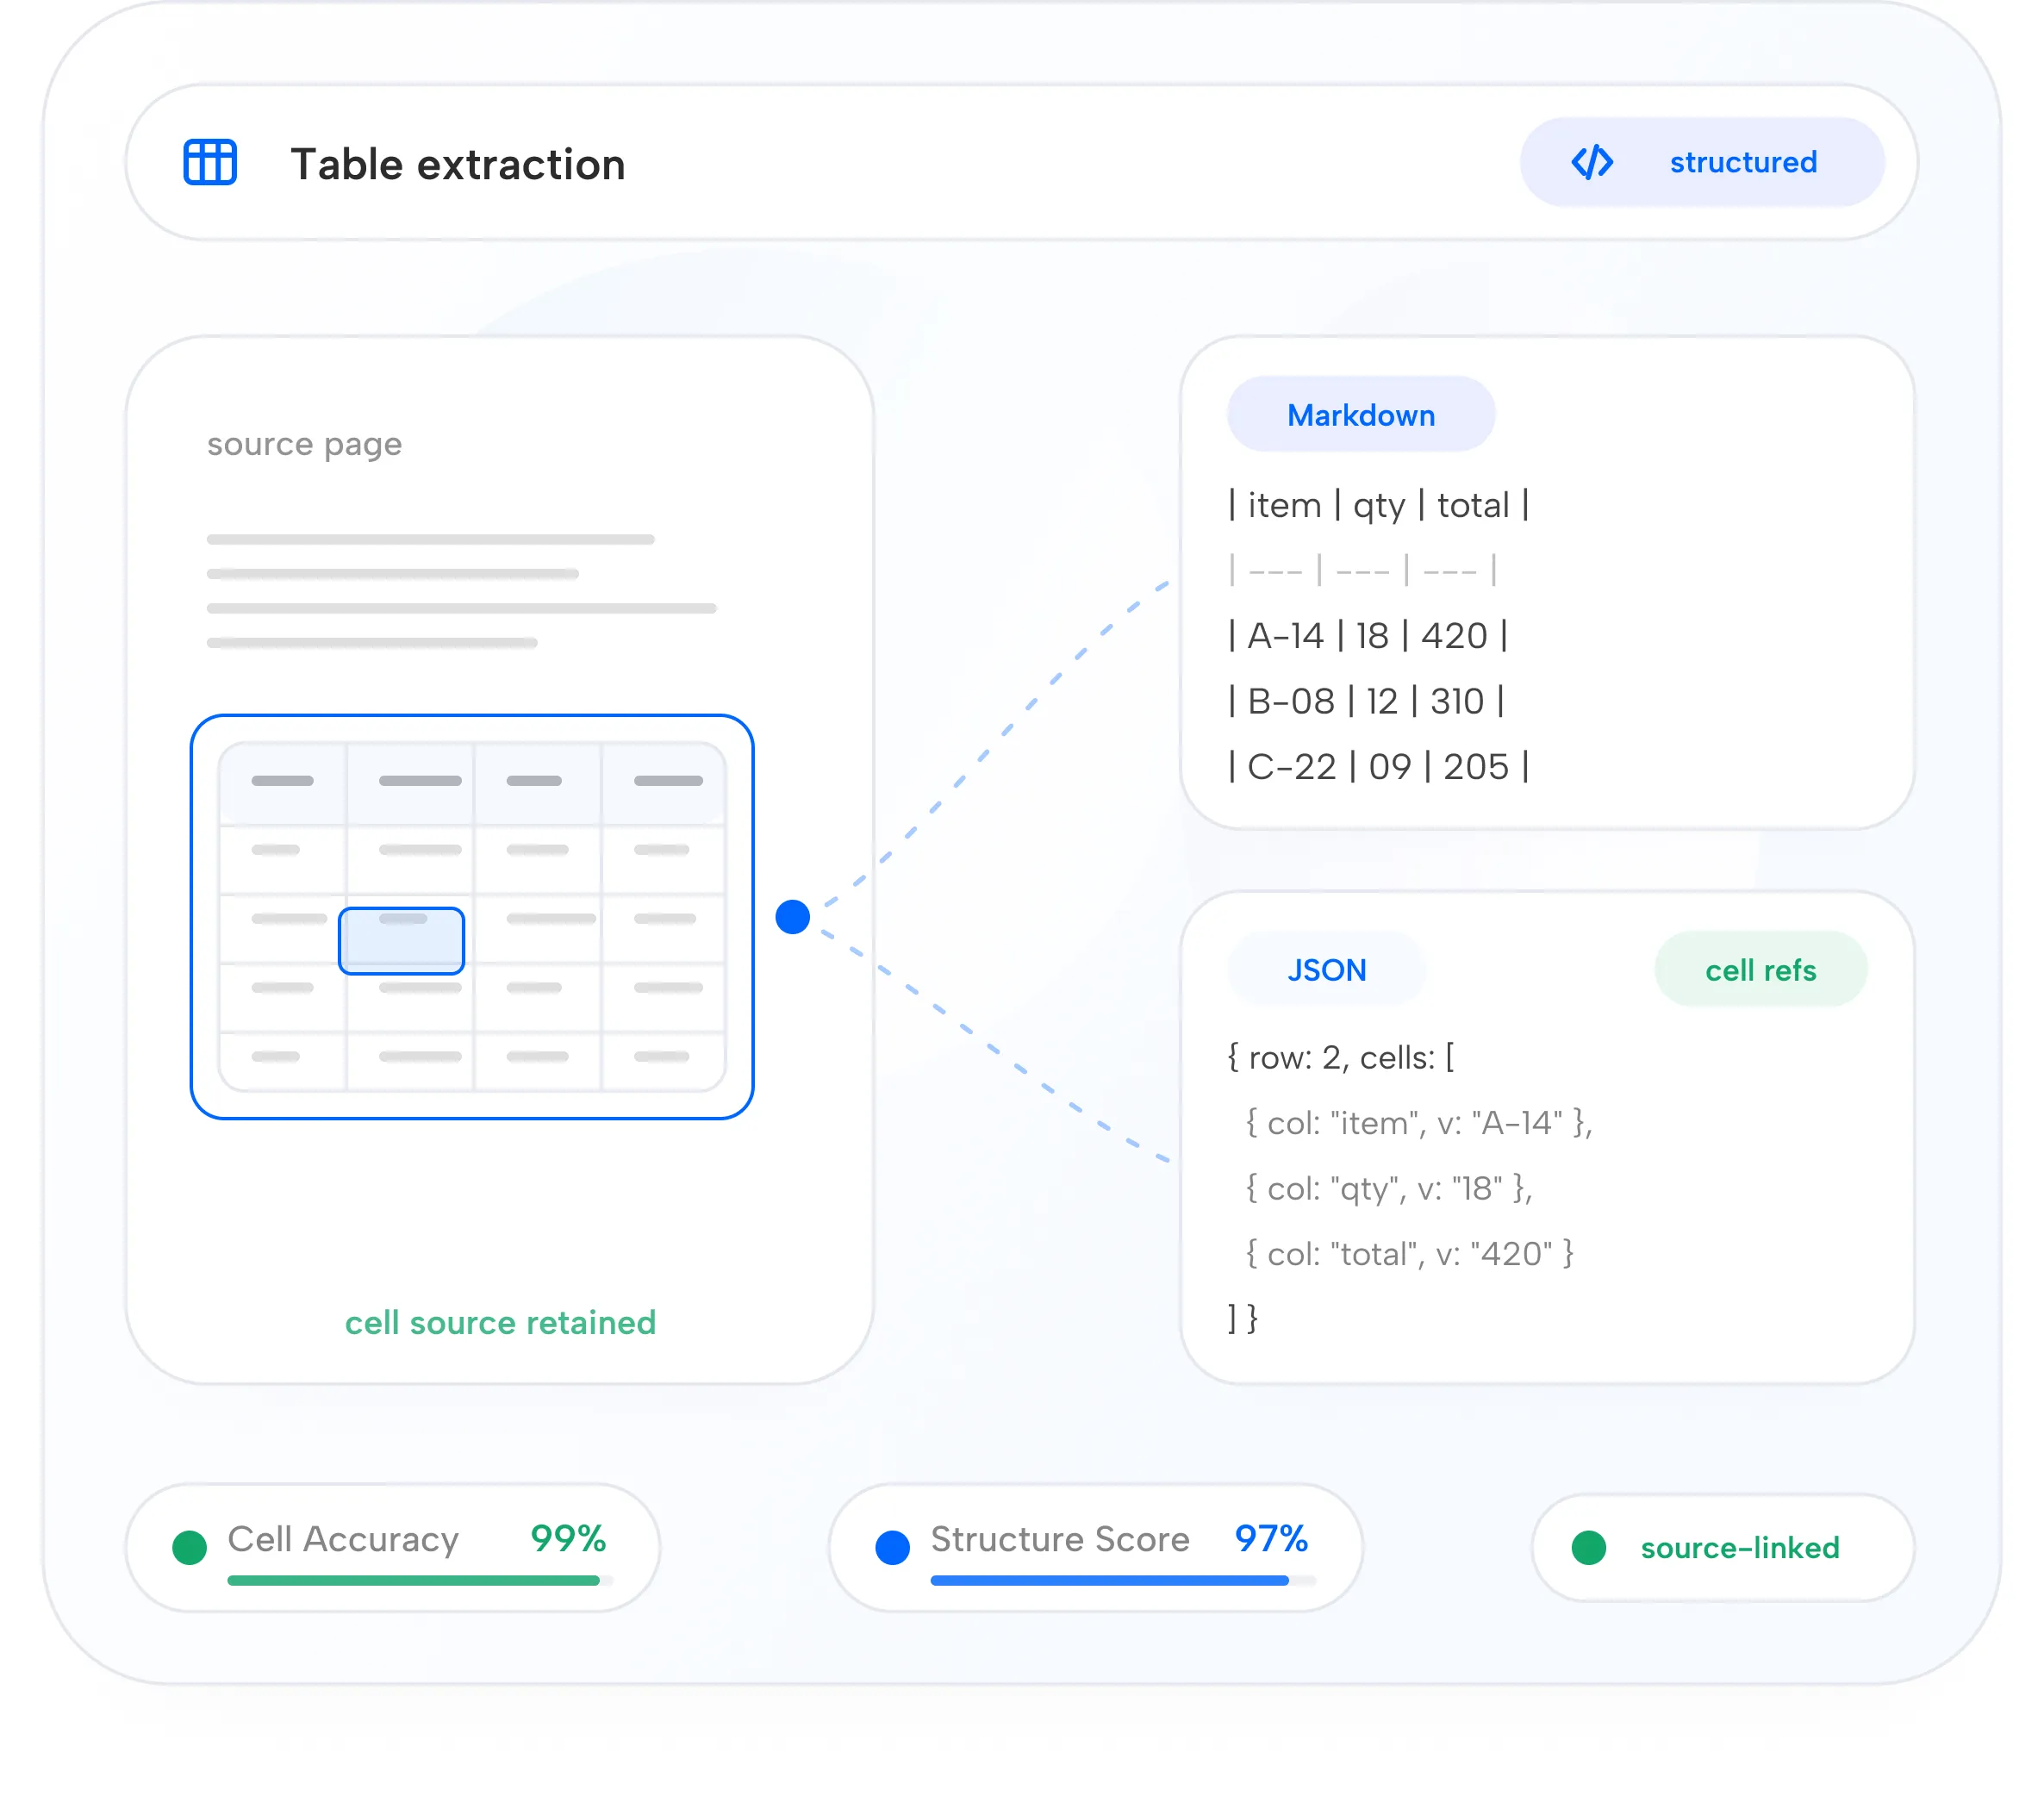2044x1796 pixels.
Task: Click the 'source page' label
Action: click(304, 444)
